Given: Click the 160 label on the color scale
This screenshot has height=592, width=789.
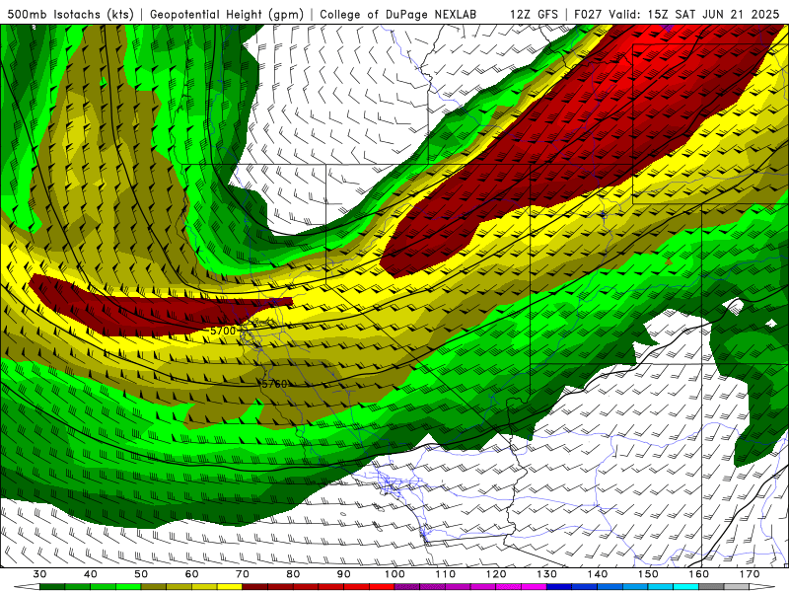Looking at the screenshot, I should [x=699, y=574].
